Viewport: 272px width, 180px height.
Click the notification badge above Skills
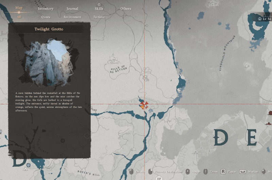pos(99,4)
